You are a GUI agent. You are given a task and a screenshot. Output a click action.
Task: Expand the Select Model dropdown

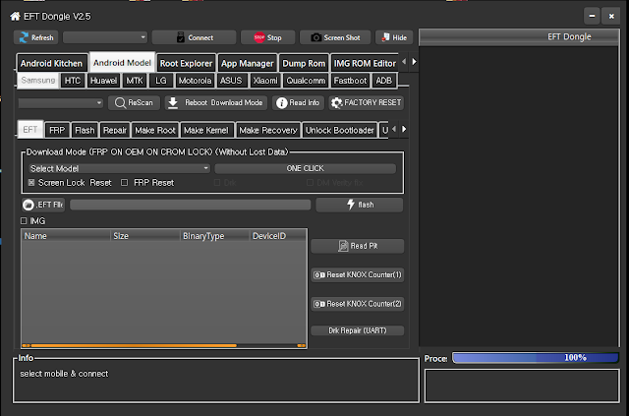point(120,168)
